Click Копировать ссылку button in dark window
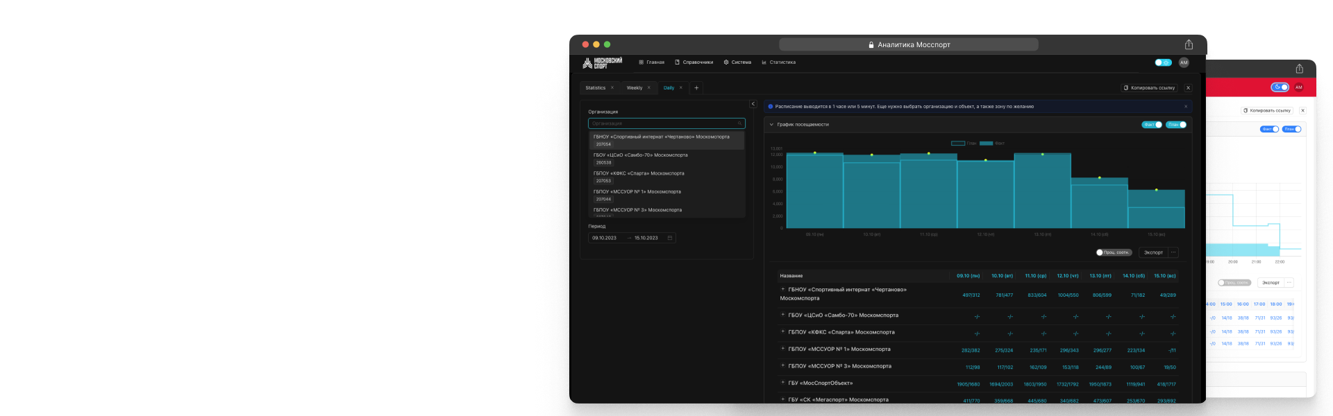The width and height of the screenshot is (1333, 416). click(1150, 88)
